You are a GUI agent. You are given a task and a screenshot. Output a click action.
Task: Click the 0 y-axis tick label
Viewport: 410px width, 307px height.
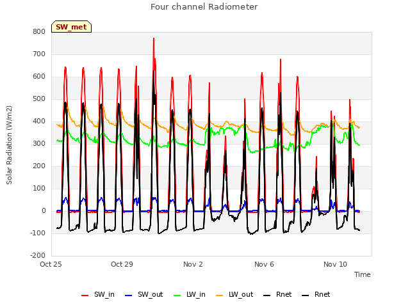pos(44,211)
